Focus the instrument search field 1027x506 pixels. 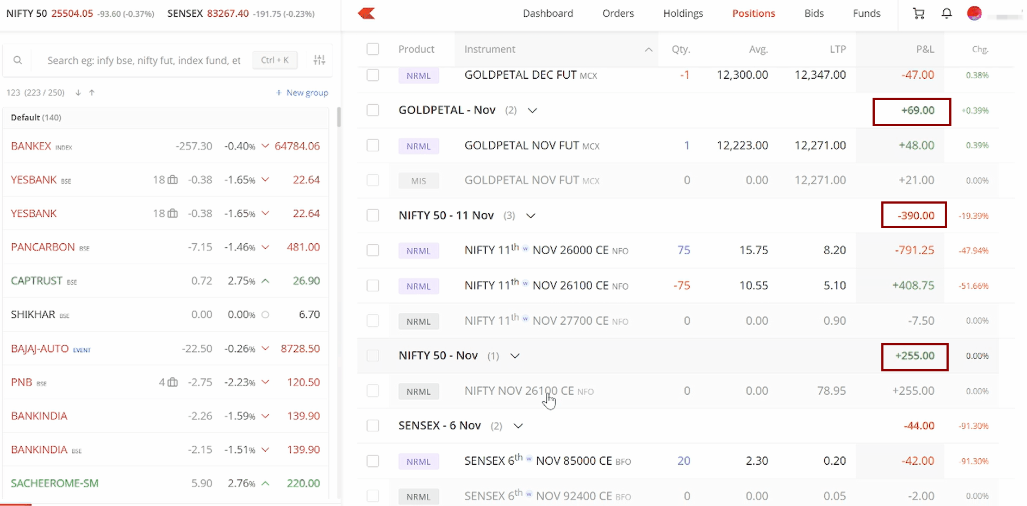(x=144, y=60)
